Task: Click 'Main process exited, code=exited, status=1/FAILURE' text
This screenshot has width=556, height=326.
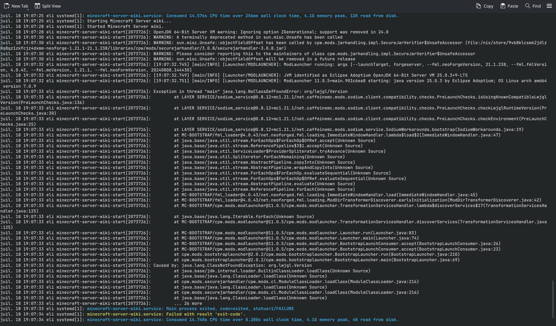Action: pos(230,309)
